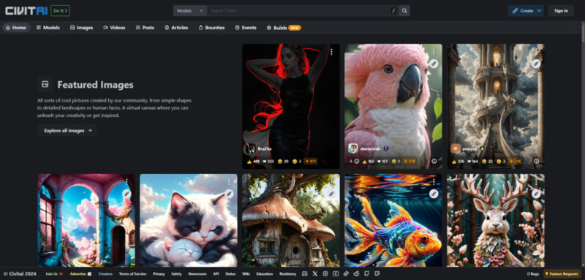The height and width of the screenshot is (280, 585).
Task: Open the Events tab
Action: pos(246,28)
